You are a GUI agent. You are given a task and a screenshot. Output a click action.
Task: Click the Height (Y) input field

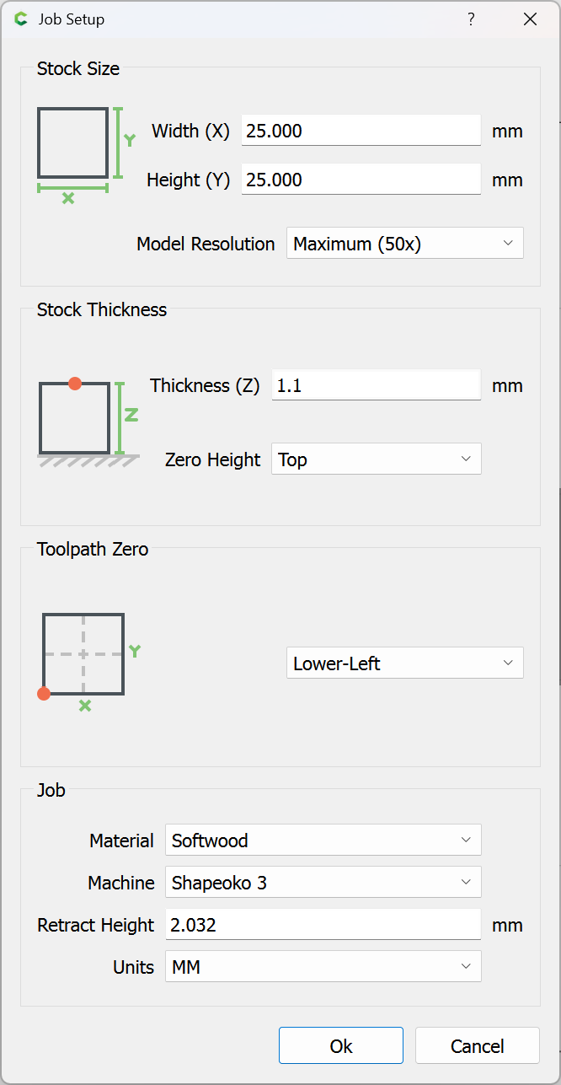tap(361, 180)
